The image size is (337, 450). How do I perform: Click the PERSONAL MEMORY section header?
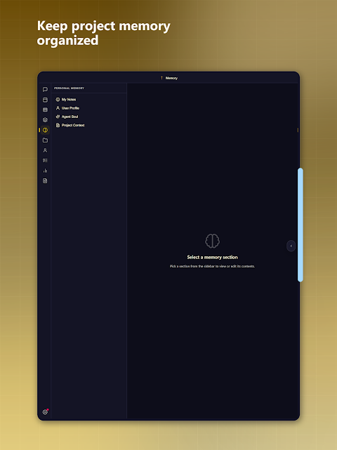[x=70, y=88]
